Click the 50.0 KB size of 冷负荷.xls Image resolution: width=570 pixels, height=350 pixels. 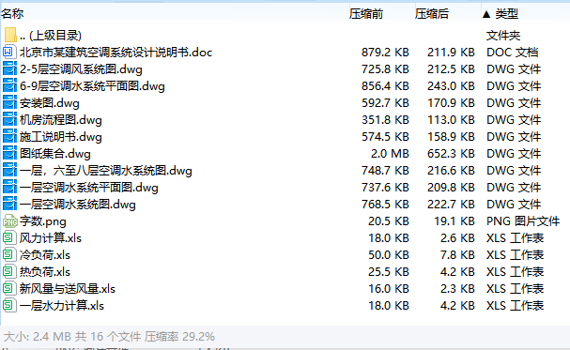389,255
